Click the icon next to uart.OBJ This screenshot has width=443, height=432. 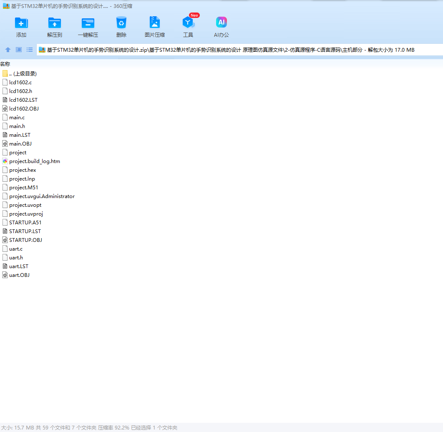(x=5, y=275)
